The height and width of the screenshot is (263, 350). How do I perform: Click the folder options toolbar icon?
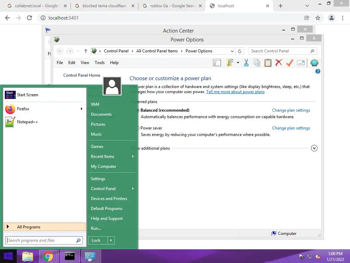coord(230,63)
